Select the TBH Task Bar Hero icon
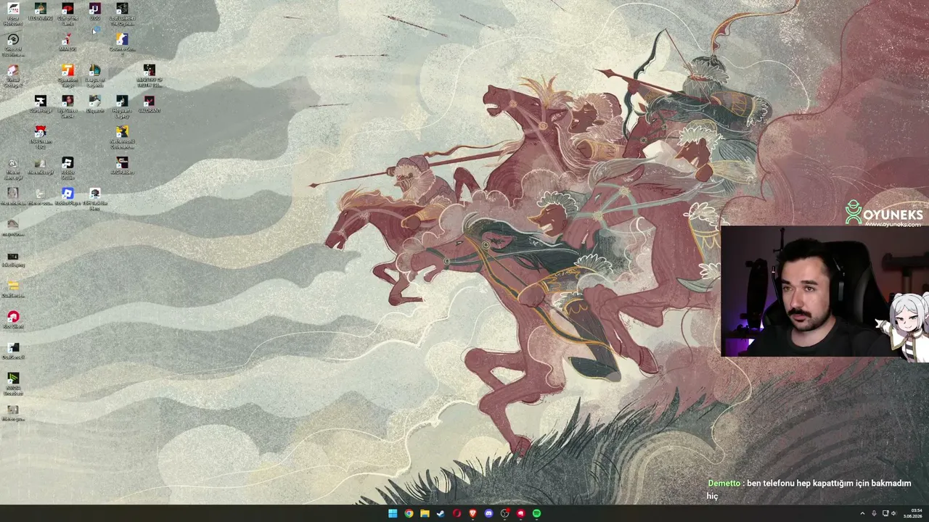929x522 pixels. point(94,199)
